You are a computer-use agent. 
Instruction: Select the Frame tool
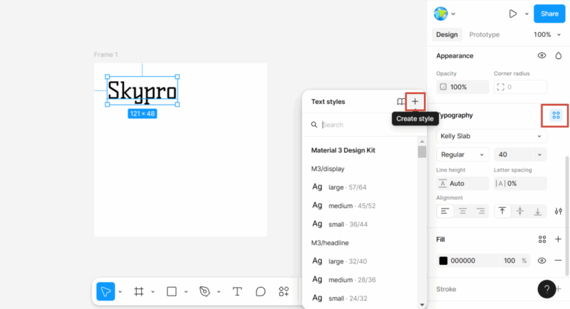(138, 291)
